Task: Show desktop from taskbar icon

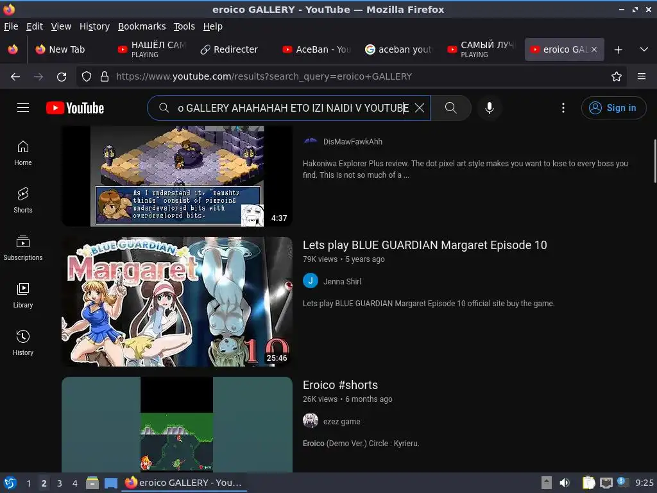Action: pos(110,483)
